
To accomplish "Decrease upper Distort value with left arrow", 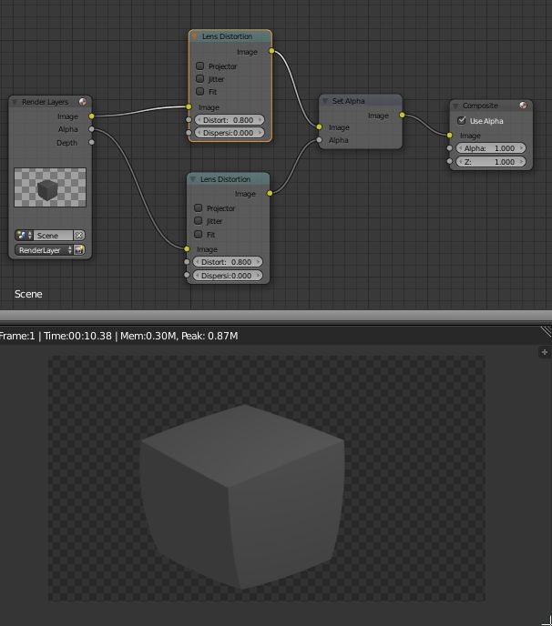I will [x=199, y=120].
